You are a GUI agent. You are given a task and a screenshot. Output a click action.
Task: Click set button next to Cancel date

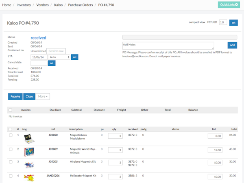(52, 63)
